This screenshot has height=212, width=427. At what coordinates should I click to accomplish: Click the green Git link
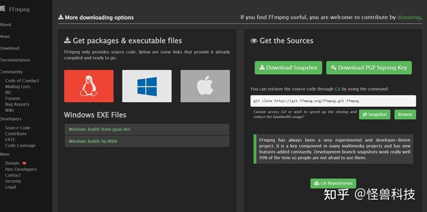tap(338, 89)
